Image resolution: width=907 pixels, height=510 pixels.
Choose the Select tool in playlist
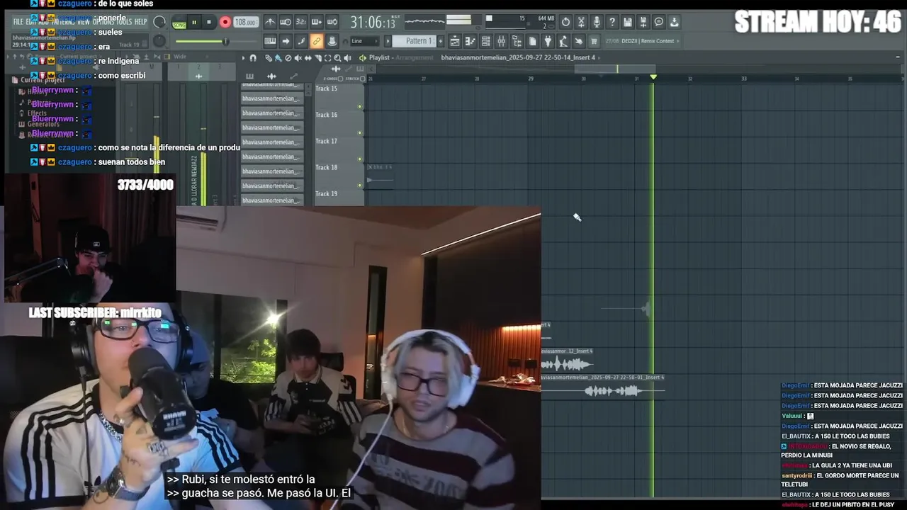click(327, 57)
